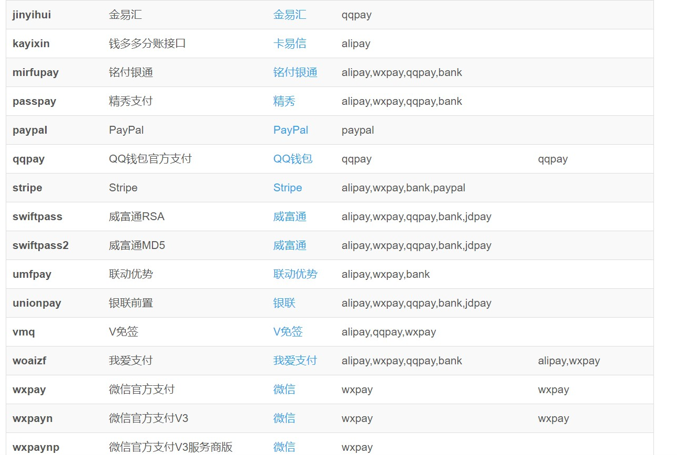
Task: Open the 卡易信 link
Action: (x=290, y=44)
